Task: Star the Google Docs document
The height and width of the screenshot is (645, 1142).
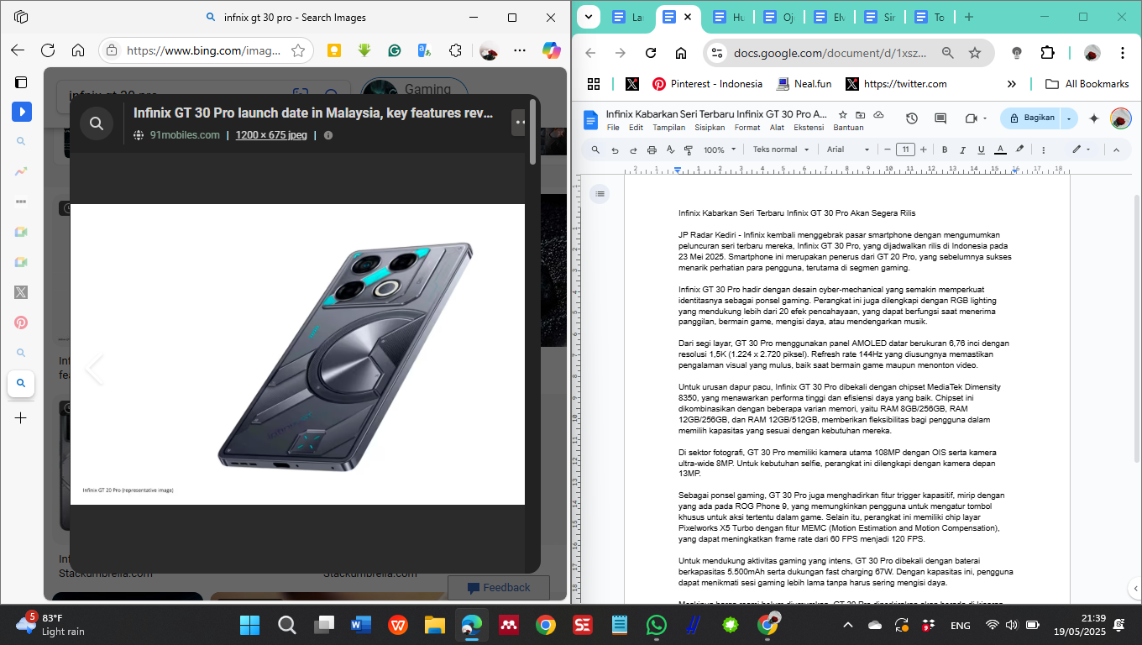Action: pos(843,114)
